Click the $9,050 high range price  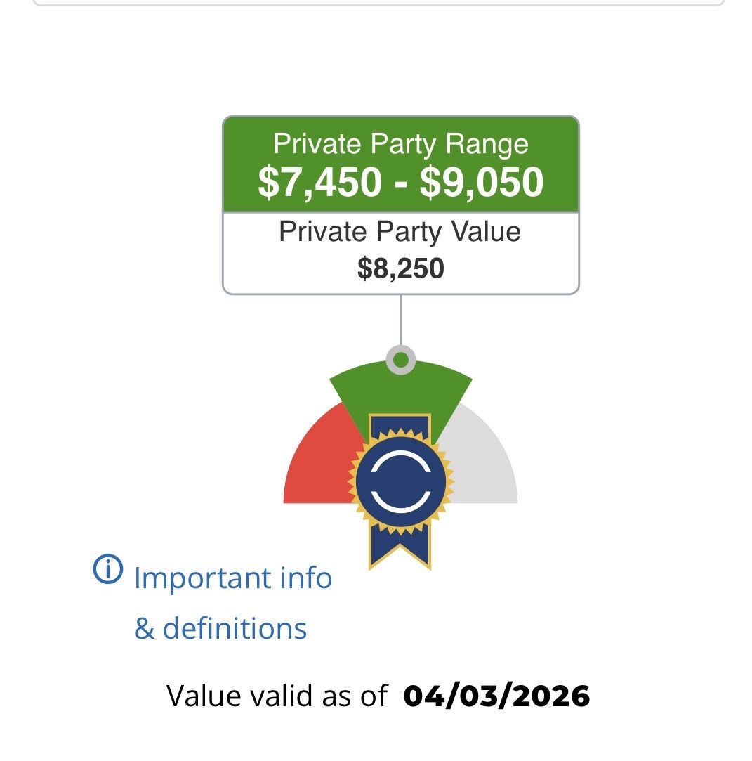tap(482, 182)
